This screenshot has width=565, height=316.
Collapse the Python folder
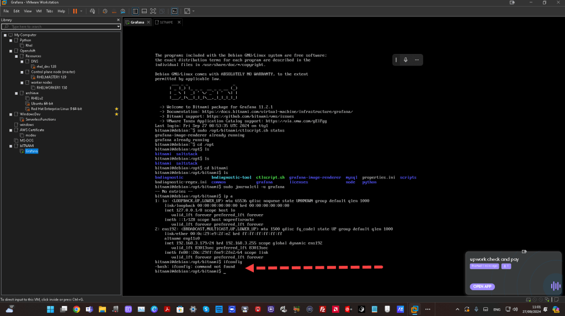pos(11,41)
